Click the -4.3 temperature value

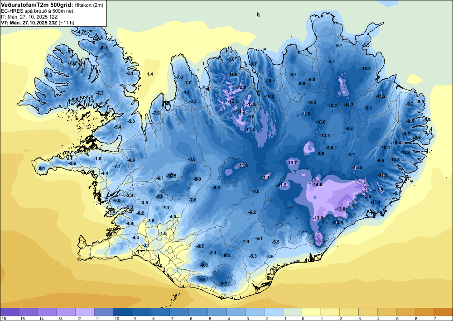[135, 237]
